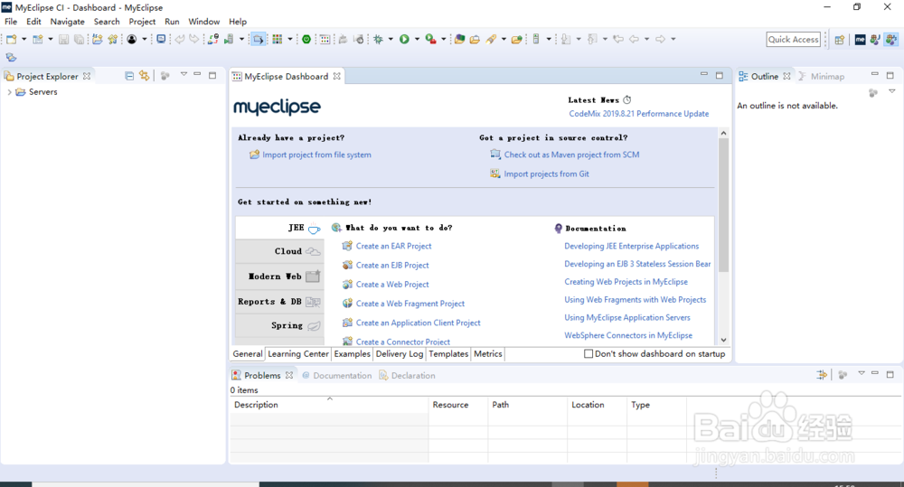Close the MyEclipse Dashboard tab
Viewport: 904px width, 487px height.
336,76
